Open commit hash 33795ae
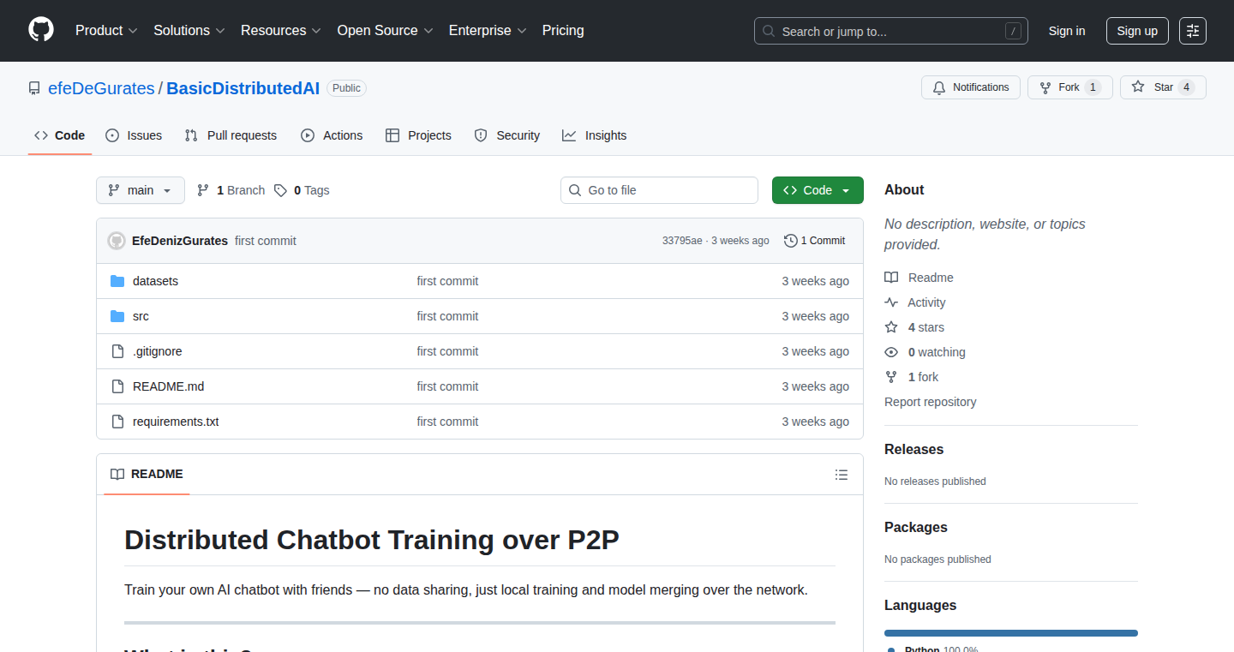1234x652 pixels. (x=682, y=241)
